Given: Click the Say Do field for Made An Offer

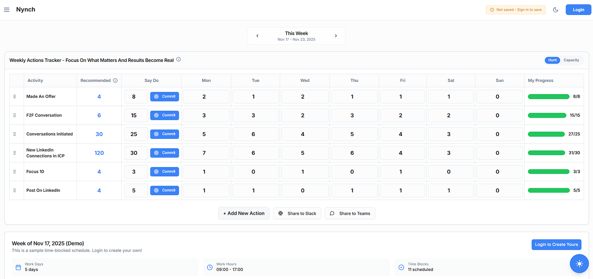Looking at the screenshot, I should pyautogui.click(x=136, y=97).
